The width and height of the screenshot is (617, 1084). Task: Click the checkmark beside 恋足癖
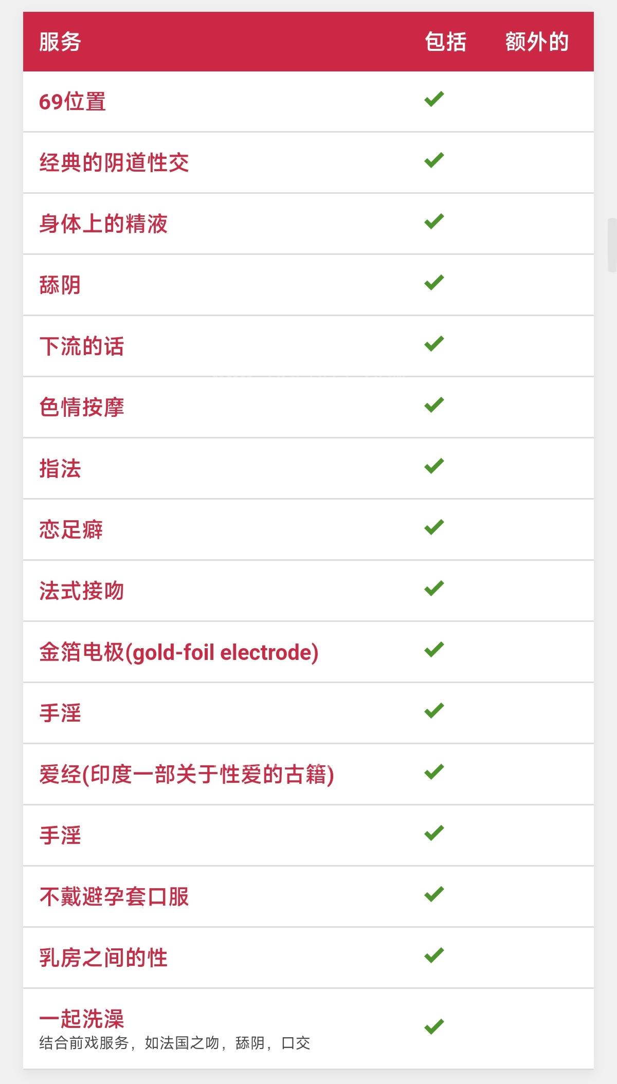pos(434,527)
